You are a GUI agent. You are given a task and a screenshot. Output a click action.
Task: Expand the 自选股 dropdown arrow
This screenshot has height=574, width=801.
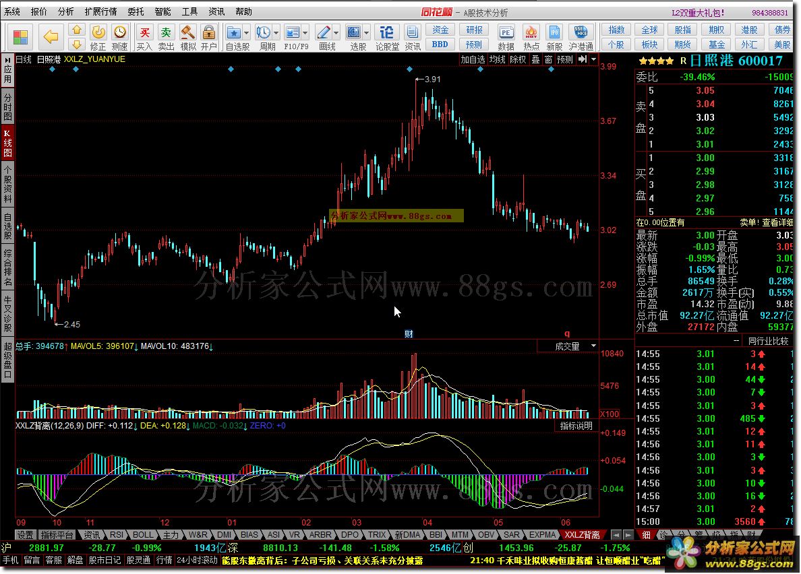coord(246,33)
